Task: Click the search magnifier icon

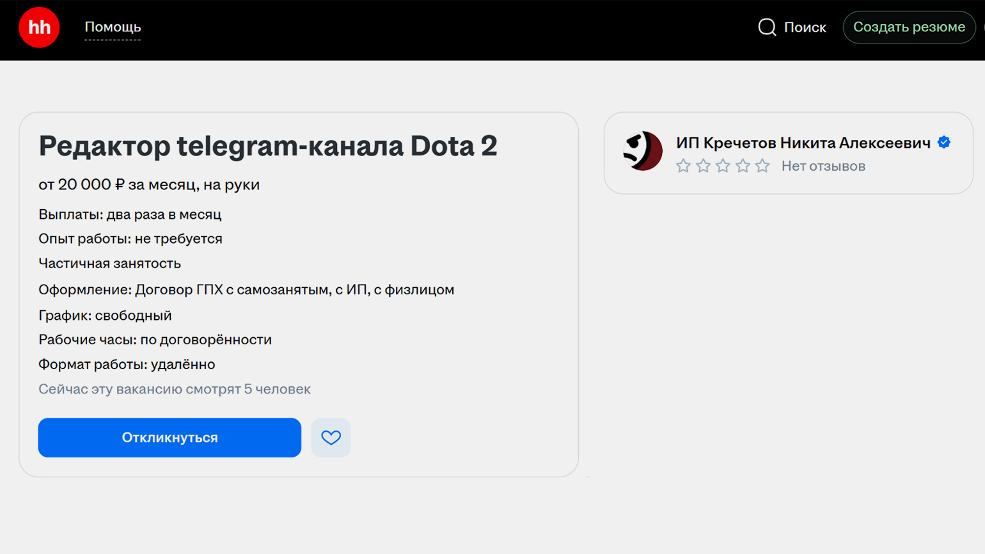Action: (x=767, y=27)
